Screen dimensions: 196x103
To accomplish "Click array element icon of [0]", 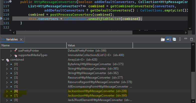I will (x=11, y=64).
